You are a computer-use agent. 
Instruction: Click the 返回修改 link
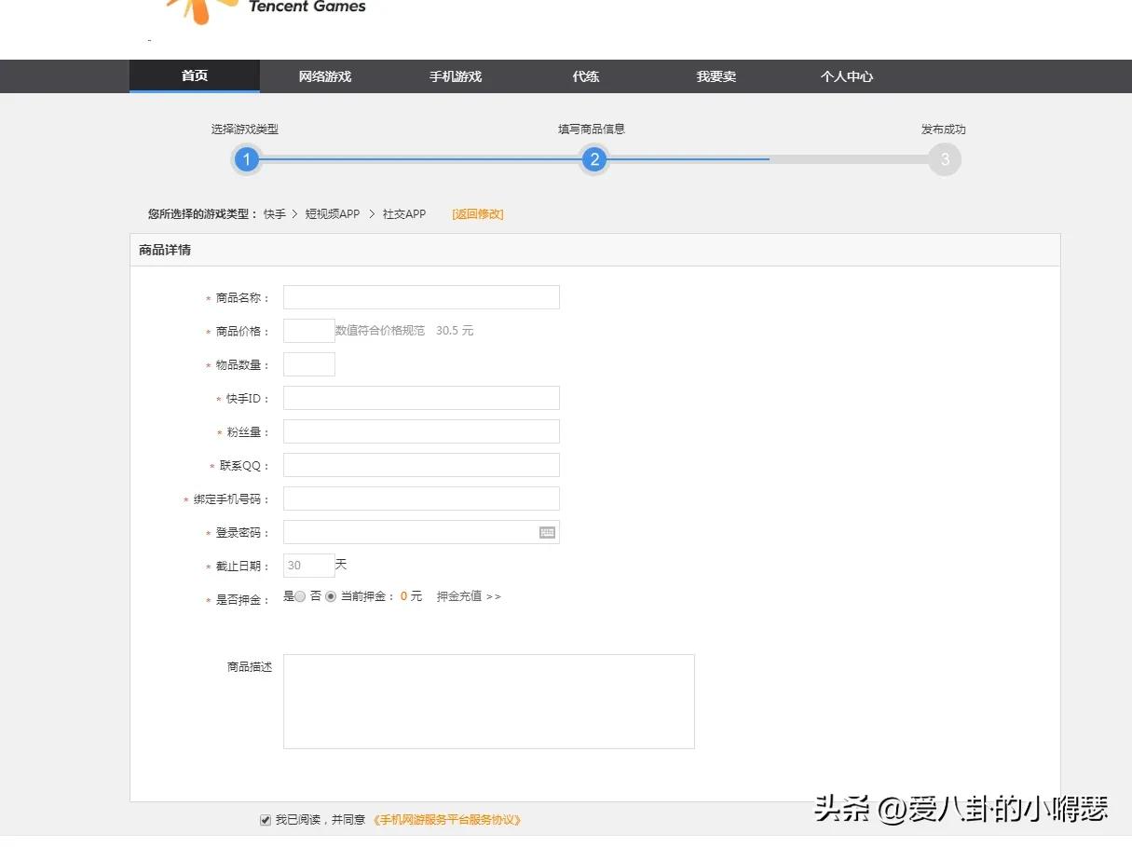(477, 213)
